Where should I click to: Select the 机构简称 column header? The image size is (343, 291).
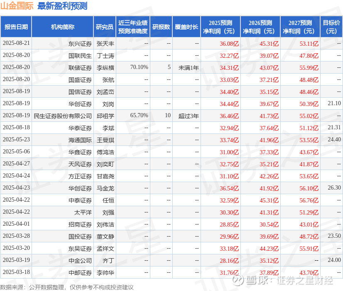(x=63, y=27)
